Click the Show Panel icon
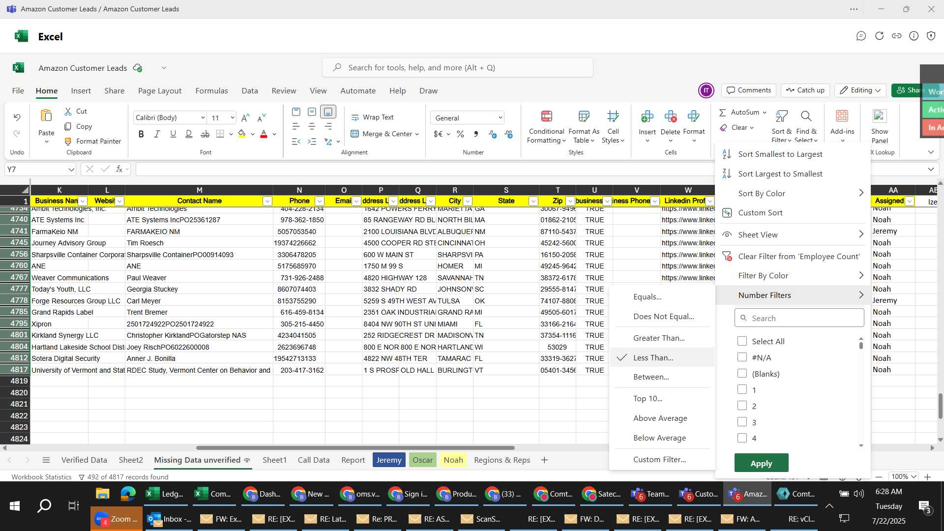This screenshot has width=944, height=531. (880, 117)
